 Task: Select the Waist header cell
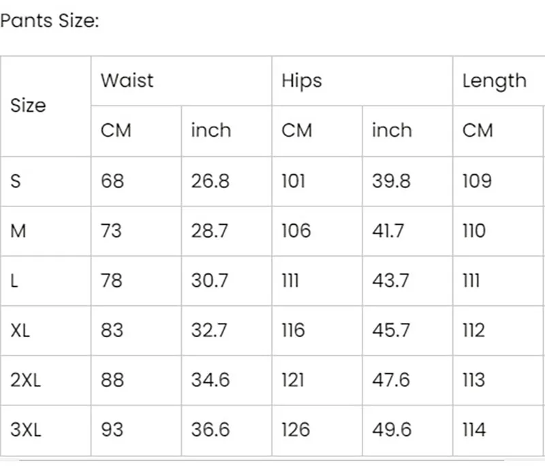tap(181, 80)
